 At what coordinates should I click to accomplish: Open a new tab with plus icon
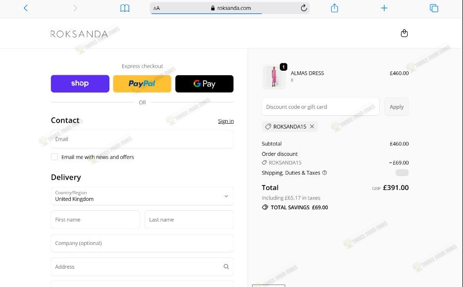384,8
